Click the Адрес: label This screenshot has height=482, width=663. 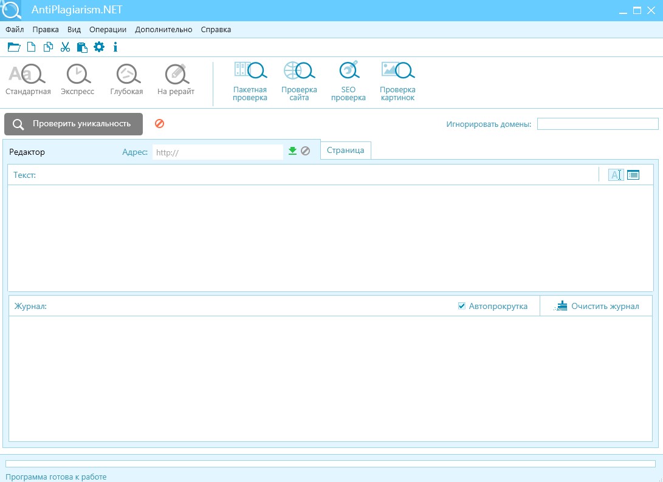click(135, 152)
